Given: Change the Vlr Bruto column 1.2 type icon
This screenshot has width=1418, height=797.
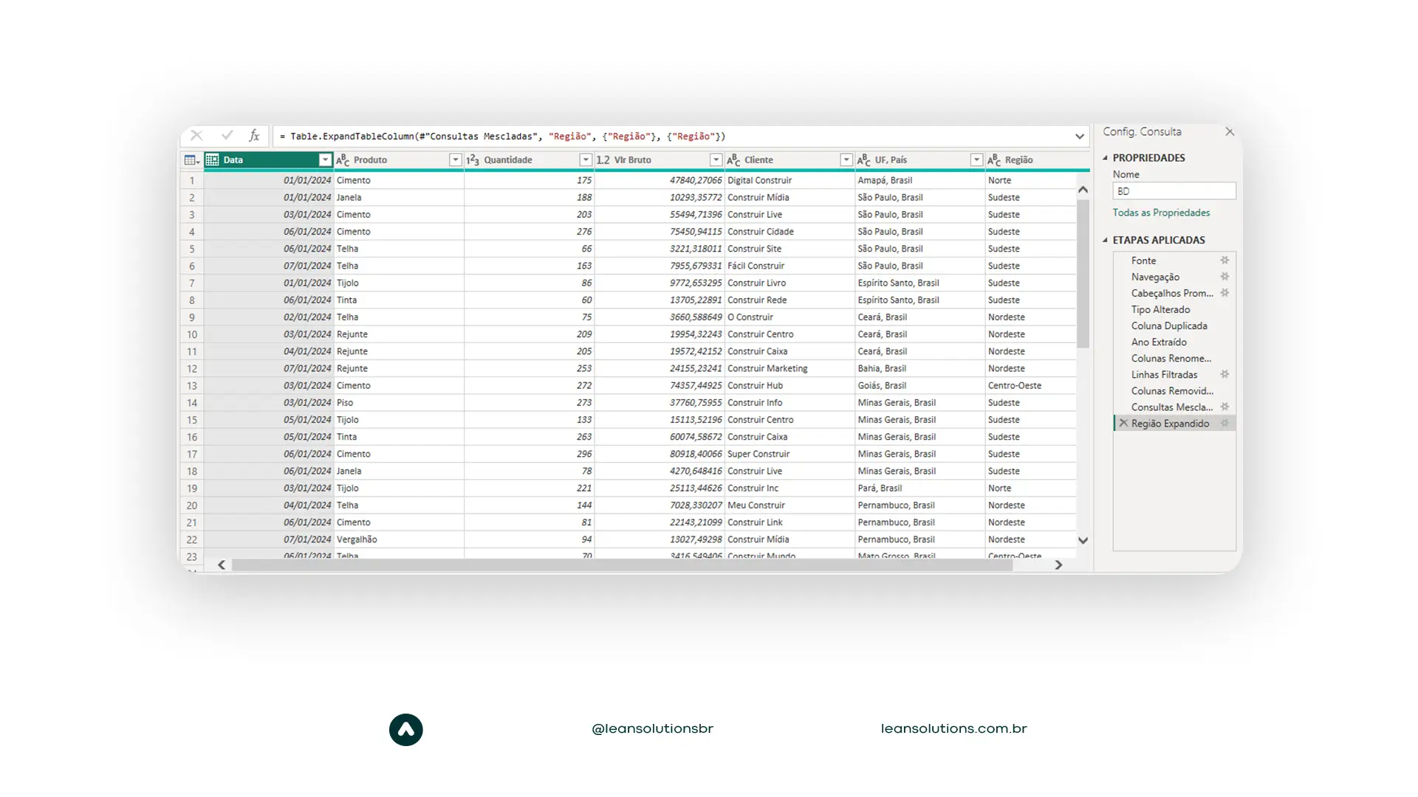Looking at the screenshot, I should click(x=603, y=160).
